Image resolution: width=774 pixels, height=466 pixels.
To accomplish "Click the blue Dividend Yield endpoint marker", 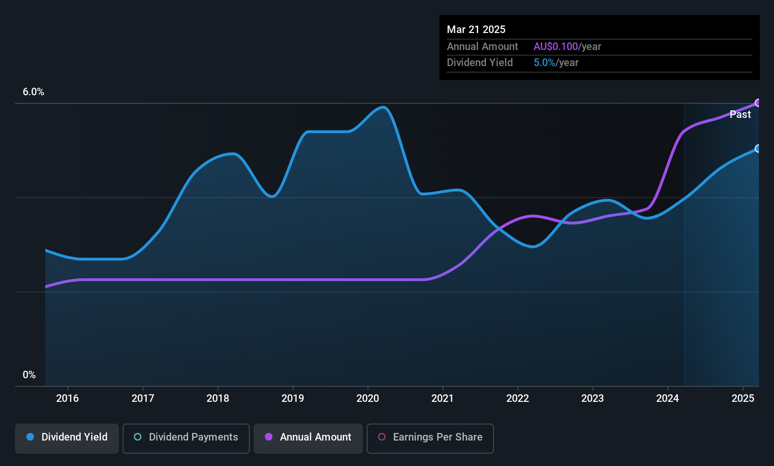I will (758, 149).
